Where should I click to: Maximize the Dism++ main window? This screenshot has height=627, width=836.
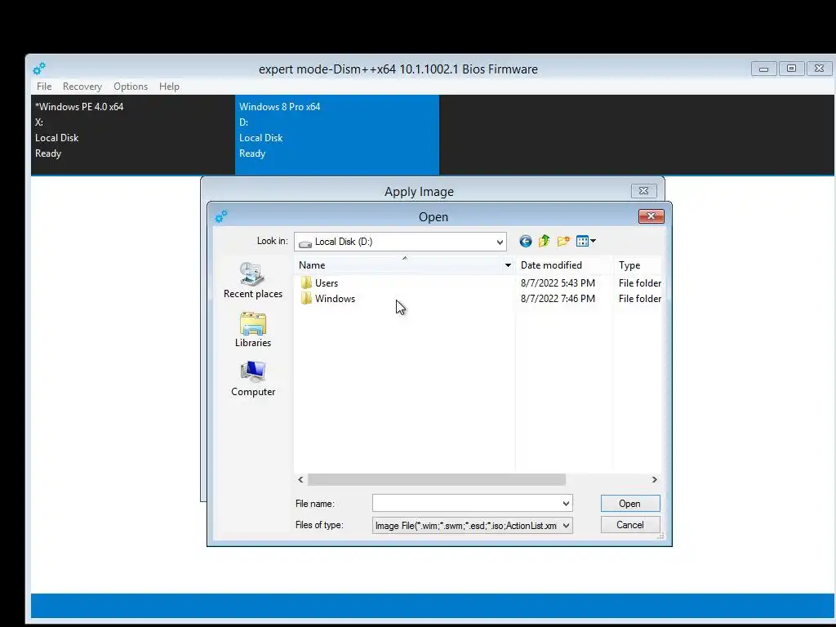point(791,69)
